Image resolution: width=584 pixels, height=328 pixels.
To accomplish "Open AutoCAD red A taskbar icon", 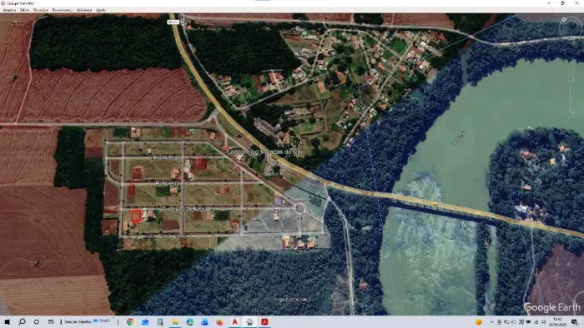I will 235,321.
